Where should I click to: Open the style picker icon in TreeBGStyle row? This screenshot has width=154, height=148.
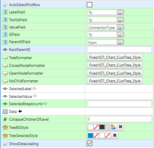(x=113, y=127)
